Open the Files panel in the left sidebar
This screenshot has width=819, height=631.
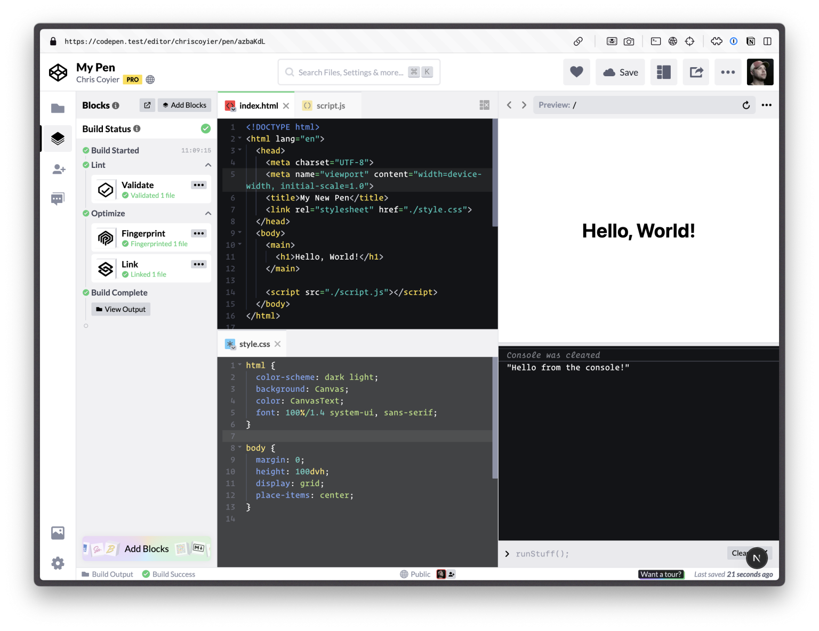tap(58, 108)
